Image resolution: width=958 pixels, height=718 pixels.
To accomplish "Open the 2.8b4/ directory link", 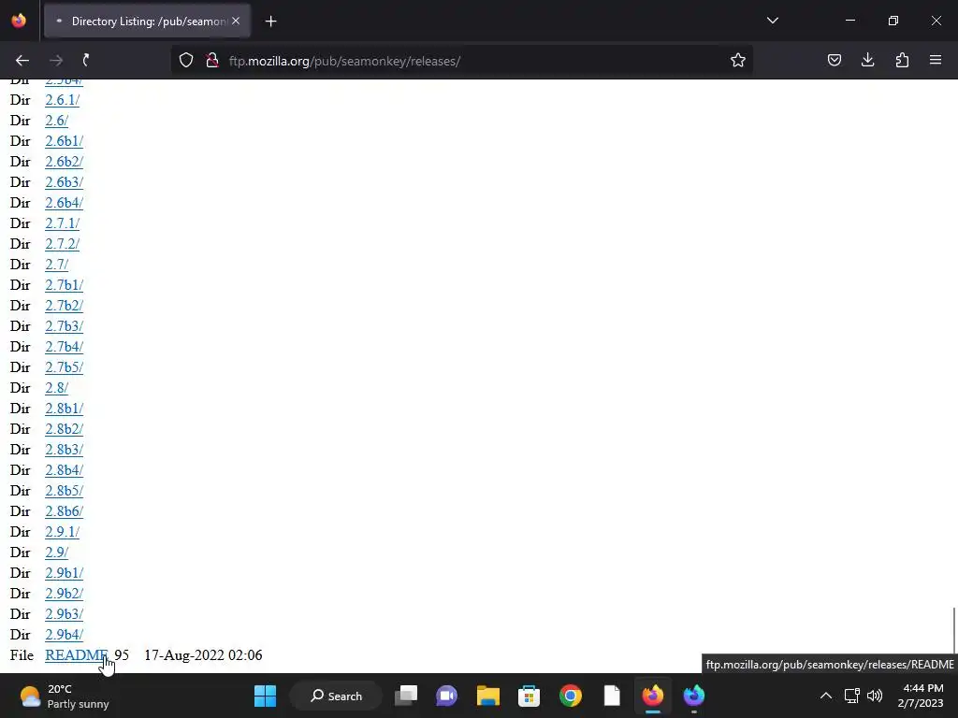I will pyautogui.click(x=65, y=470).
